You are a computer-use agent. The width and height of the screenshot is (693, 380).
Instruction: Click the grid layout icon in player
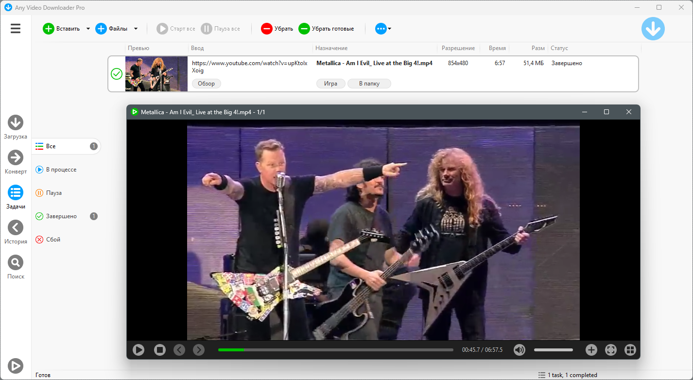630,350
